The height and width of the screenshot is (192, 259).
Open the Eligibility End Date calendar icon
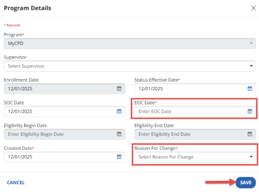[250, 134]
